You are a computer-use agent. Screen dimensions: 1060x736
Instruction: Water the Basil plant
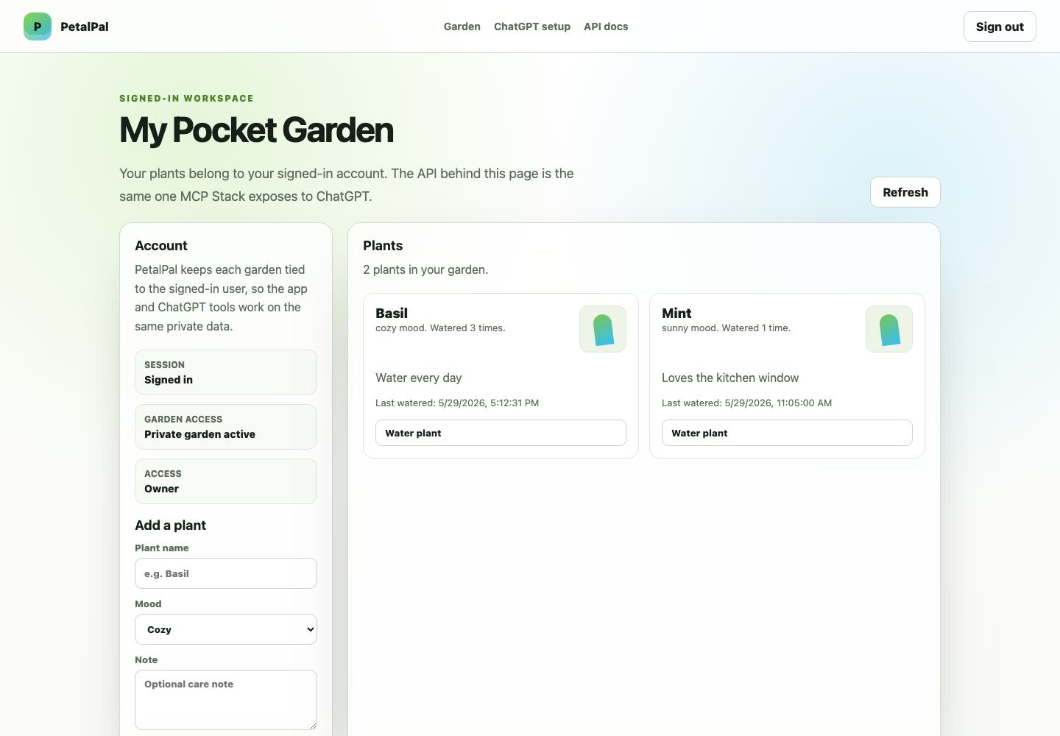pos(501,433)
